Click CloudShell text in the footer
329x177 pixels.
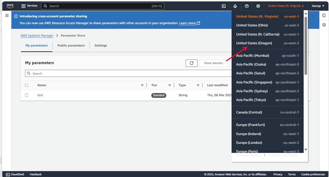coord(17,174)
